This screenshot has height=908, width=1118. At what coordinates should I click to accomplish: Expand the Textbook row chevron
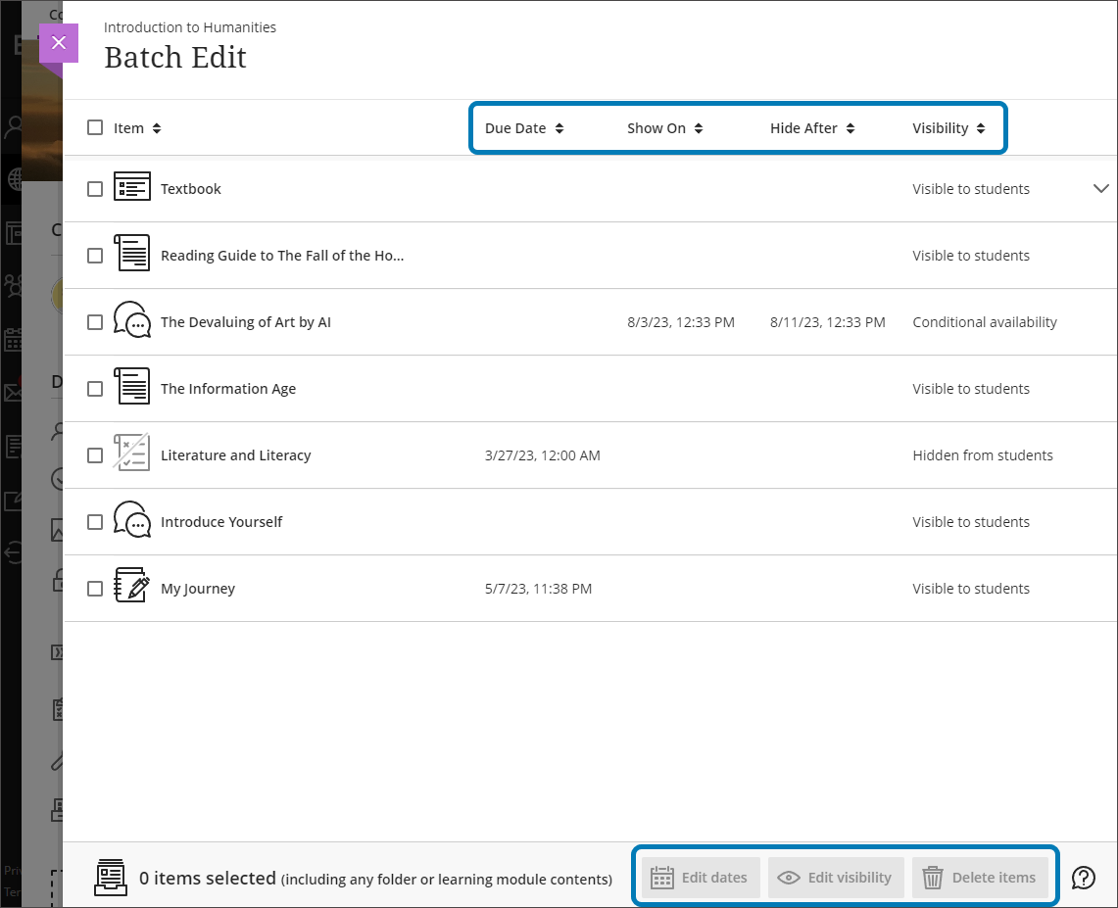pyautogui.click(x=1100, y=188)
